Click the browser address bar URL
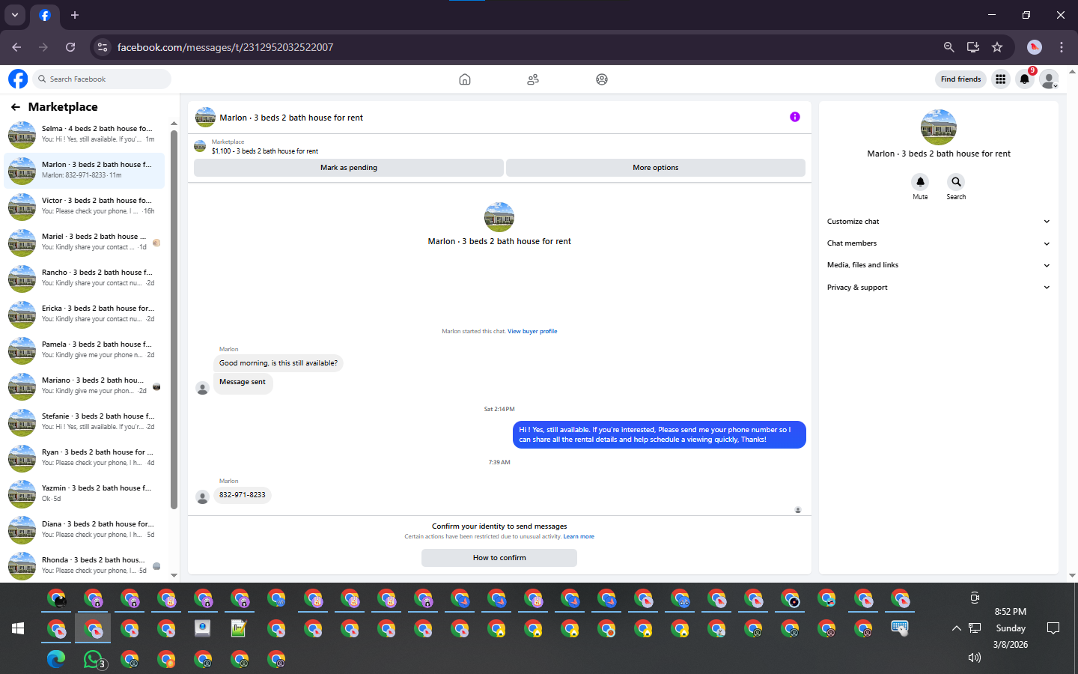This screenshot has height=674, width=1078. coord(225,47)
